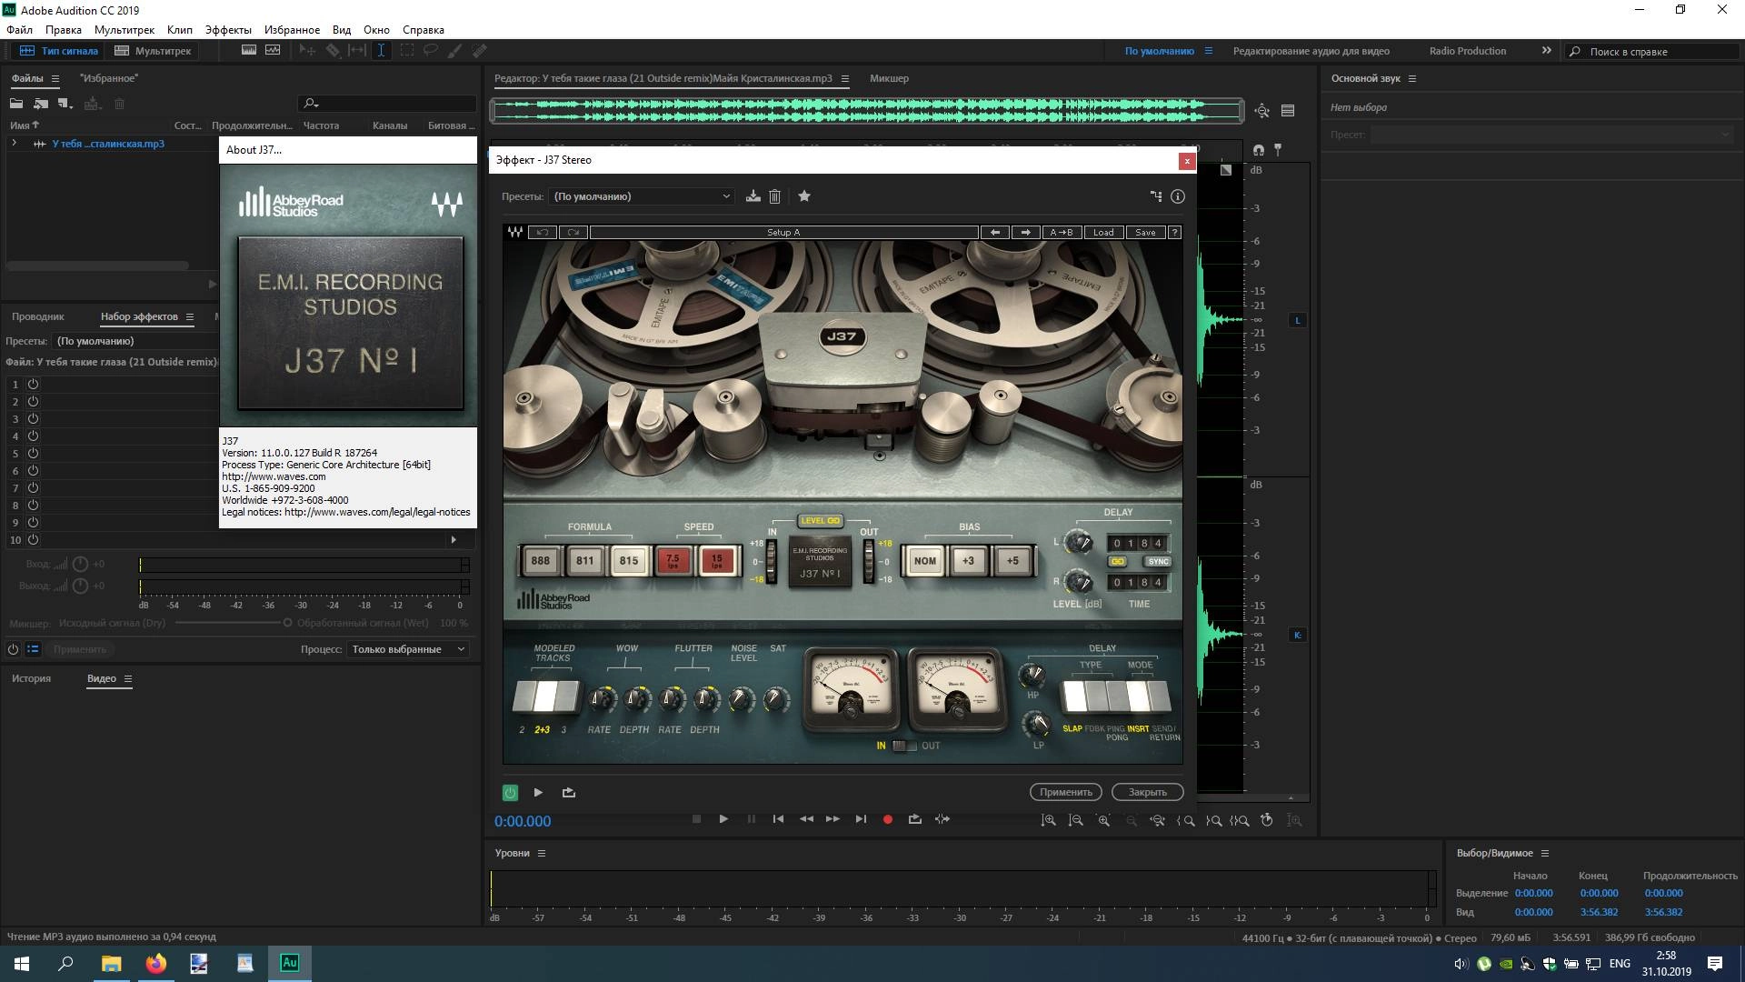Click the A→B copy button

point(1062,233)
